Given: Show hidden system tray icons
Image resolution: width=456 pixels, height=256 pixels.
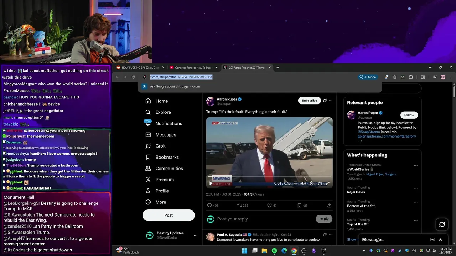Looking at the screenshot, I should (365, 251).
